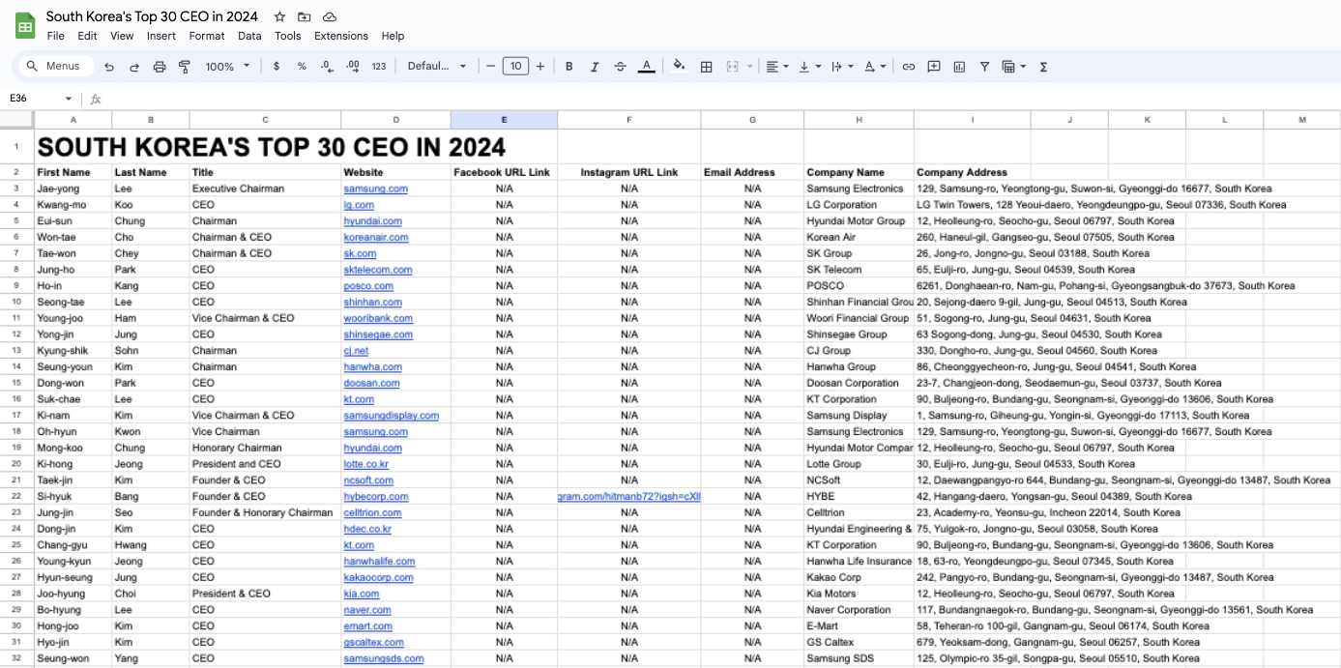View cloud document status icon
The height and width of the screenshot is (668, 1341).
tap(330, 16)
